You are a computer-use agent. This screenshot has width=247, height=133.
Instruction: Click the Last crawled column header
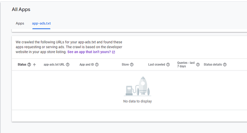[156, 65]
